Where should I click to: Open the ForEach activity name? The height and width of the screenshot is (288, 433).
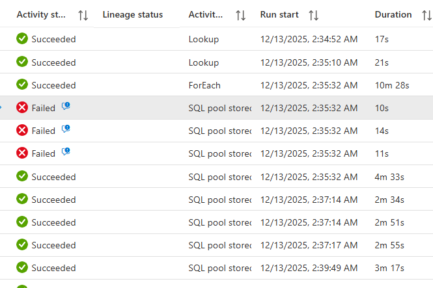click(x=204, y=85)
